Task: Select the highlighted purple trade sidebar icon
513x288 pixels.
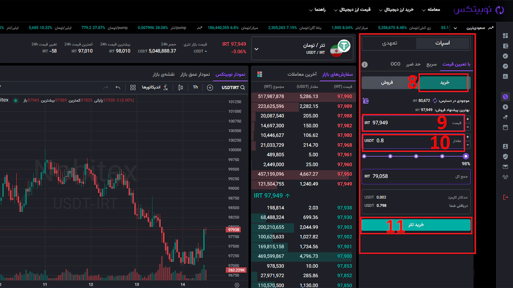Action: (x=505, y=97)
